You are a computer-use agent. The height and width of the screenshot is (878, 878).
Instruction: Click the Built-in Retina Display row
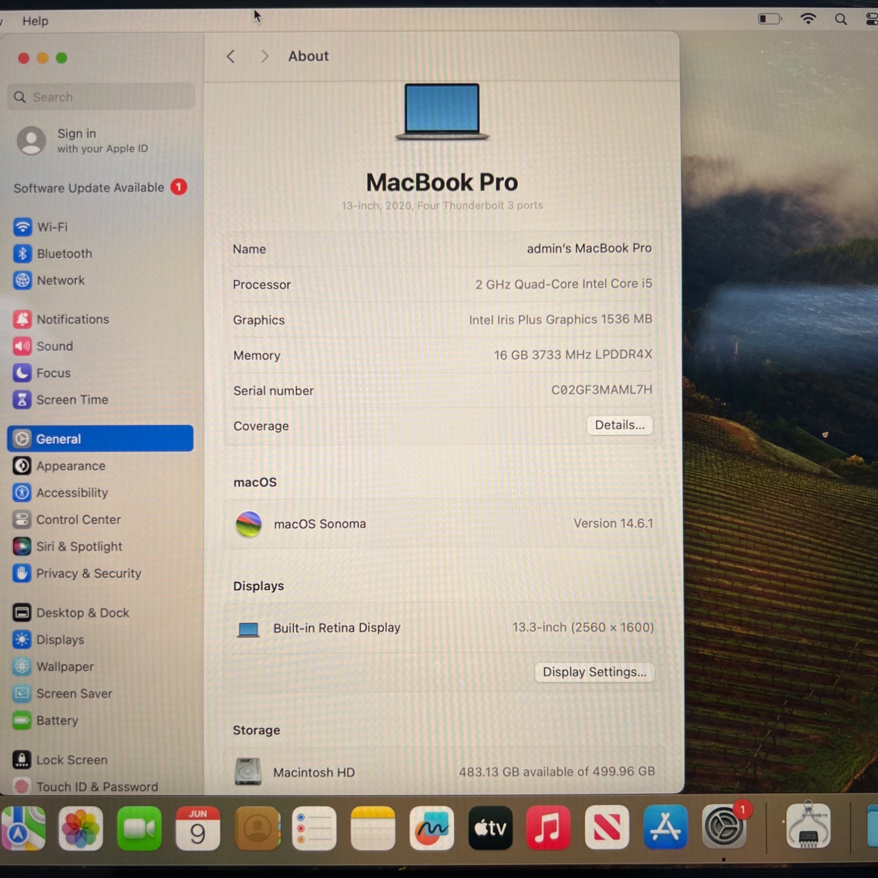pyautogui.click(x=443, y=628)
